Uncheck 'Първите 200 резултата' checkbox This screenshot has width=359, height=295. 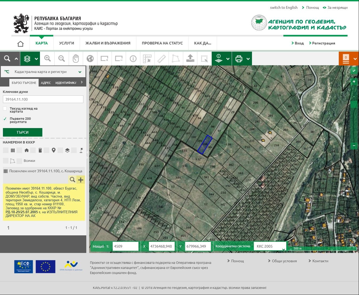coord(5,119)
